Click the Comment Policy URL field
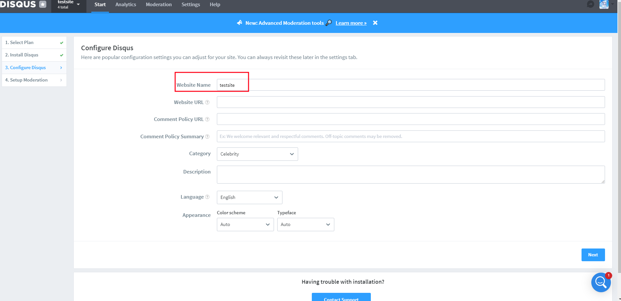 (411, 119)
